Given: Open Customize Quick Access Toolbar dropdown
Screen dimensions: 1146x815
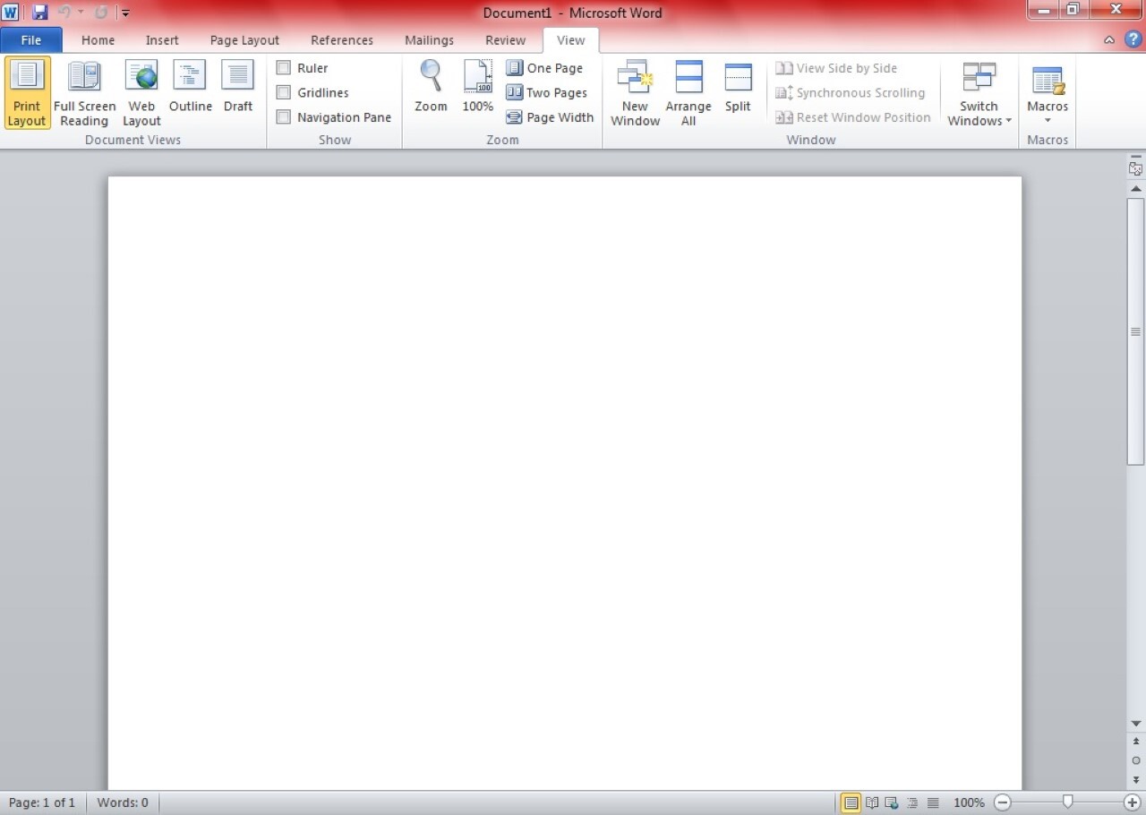Looking at the screenshot, I should tap(125, 13).
